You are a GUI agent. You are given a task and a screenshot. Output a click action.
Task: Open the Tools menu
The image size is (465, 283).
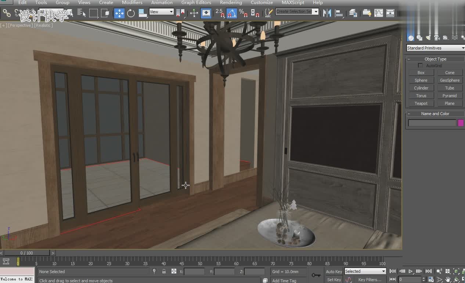click(x=41, y=3)
